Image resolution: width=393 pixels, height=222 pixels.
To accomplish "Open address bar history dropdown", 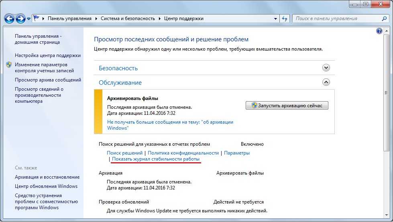I will (x=275, y=18).
